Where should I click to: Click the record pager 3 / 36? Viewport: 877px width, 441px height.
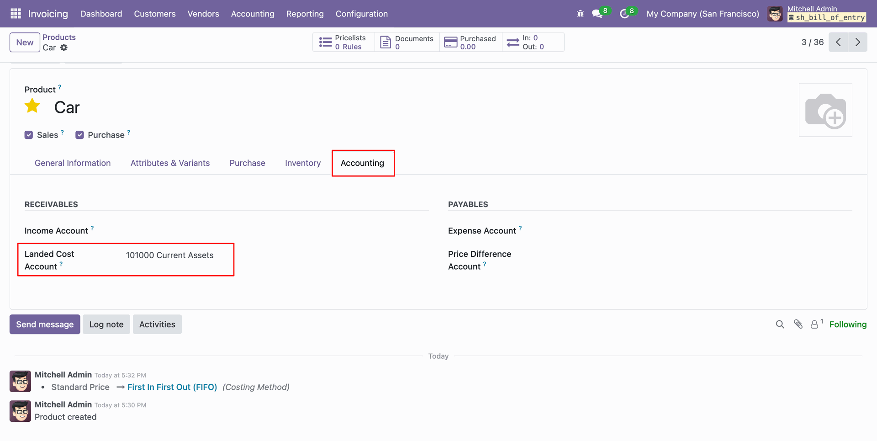(x=813, y=42)
